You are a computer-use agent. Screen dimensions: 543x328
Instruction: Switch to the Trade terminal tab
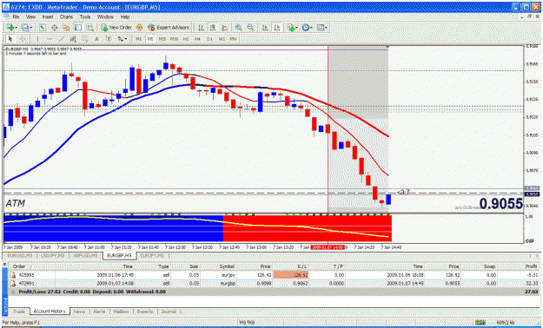[19, 312]
